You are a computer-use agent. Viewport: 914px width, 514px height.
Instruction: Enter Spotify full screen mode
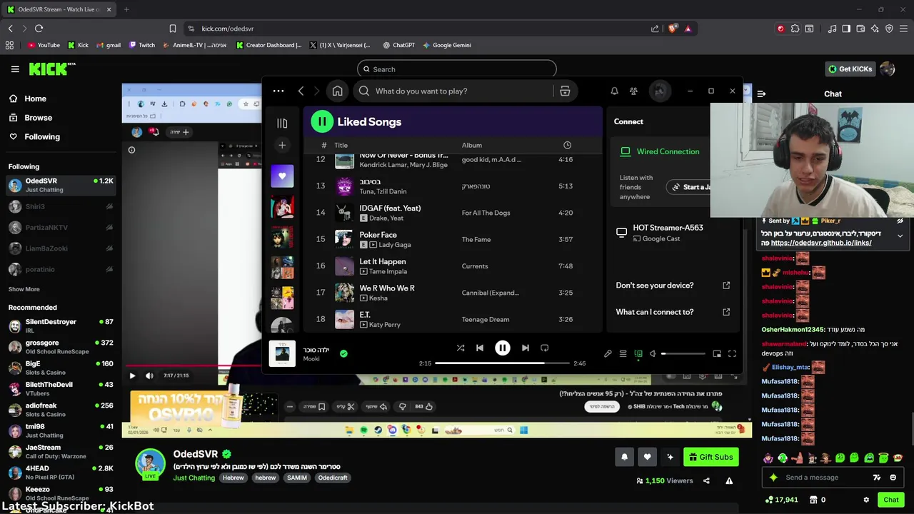(732, 353)
